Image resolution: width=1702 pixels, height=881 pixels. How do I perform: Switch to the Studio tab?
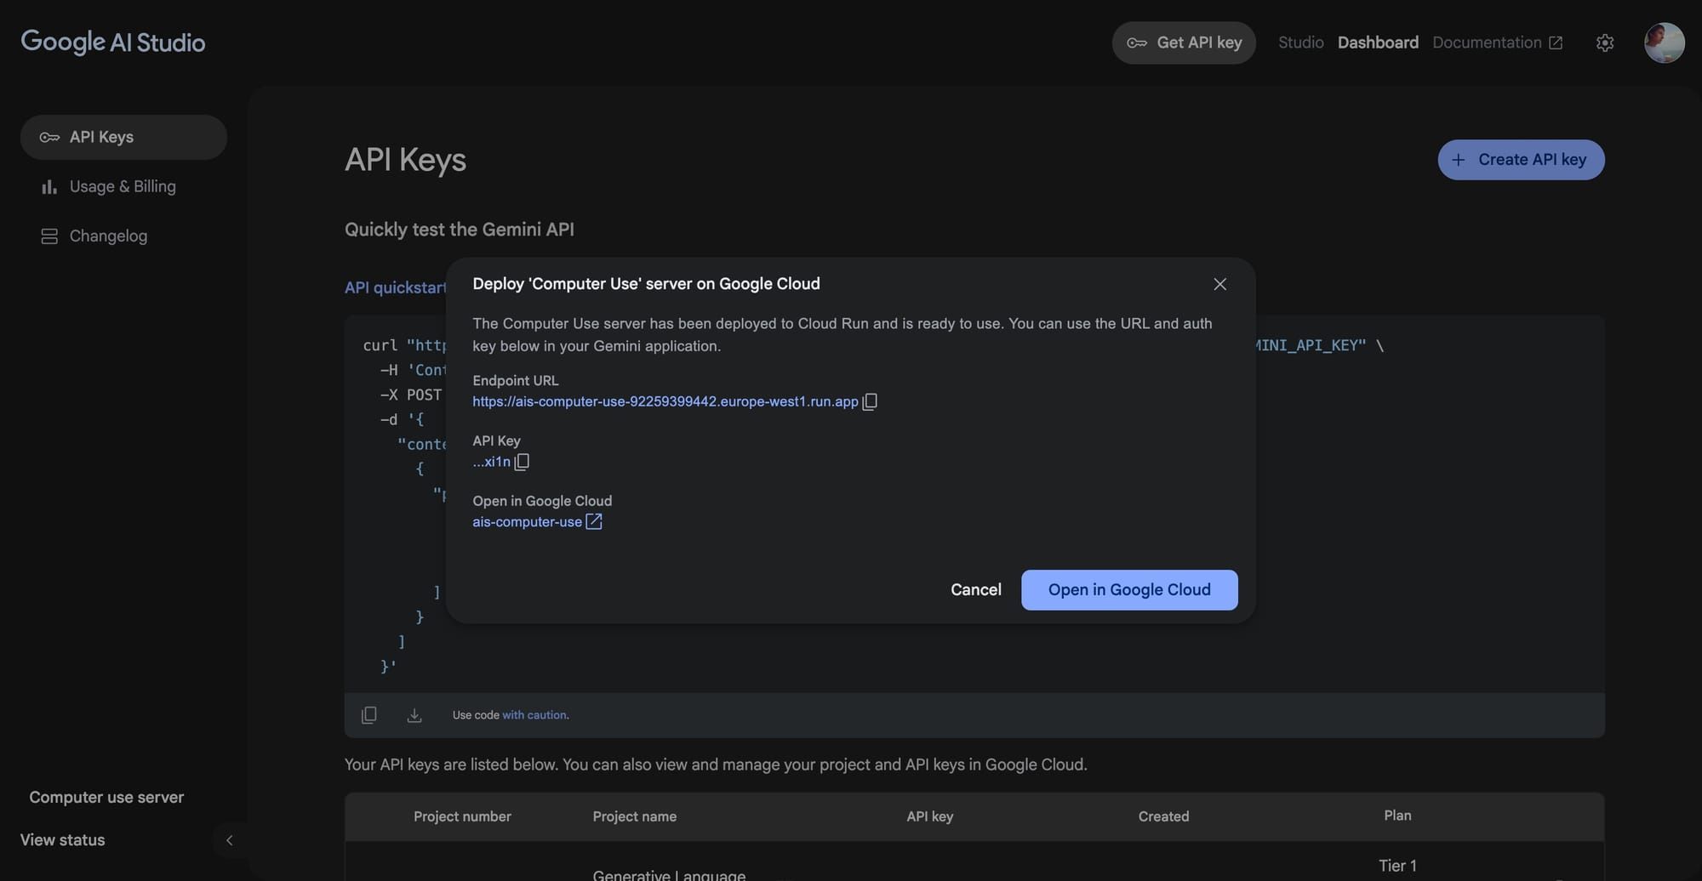[x=1300, y=42]
